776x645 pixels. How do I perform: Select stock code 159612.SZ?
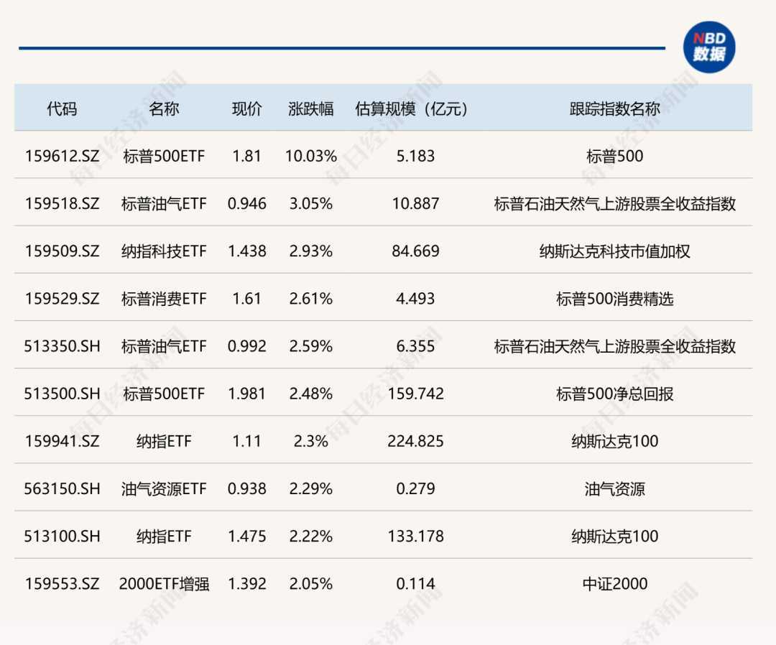(62, 156)
